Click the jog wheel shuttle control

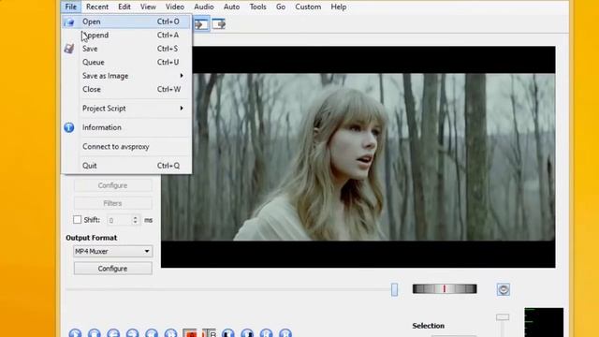click(445, 289)
